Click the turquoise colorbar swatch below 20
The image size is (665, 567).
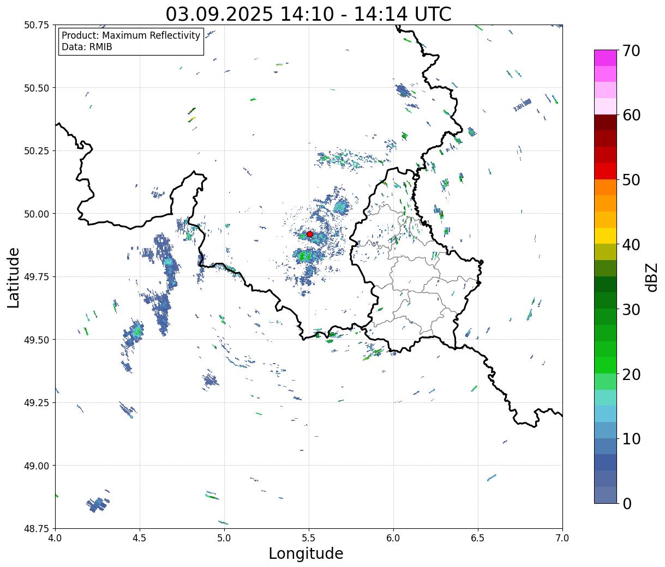[606, 398]
